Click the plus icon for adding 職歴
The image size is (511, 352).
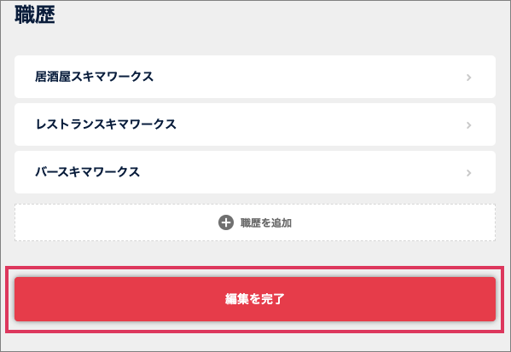click(226, 222)
